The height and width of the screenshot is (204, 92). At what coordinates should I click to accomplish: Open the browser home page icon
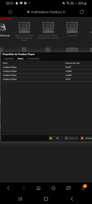(x=38, y=188)
